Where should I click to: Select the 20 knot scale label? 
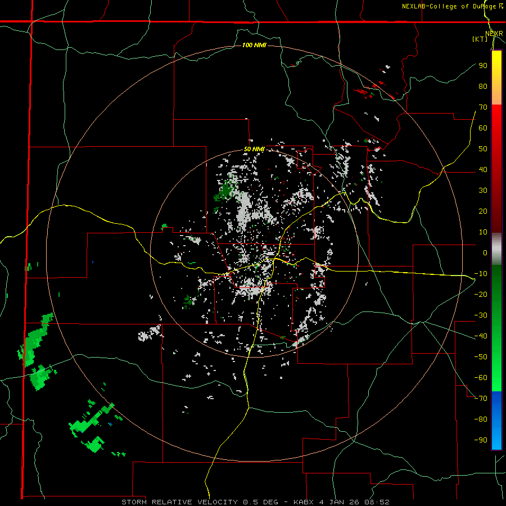[483, 211]
